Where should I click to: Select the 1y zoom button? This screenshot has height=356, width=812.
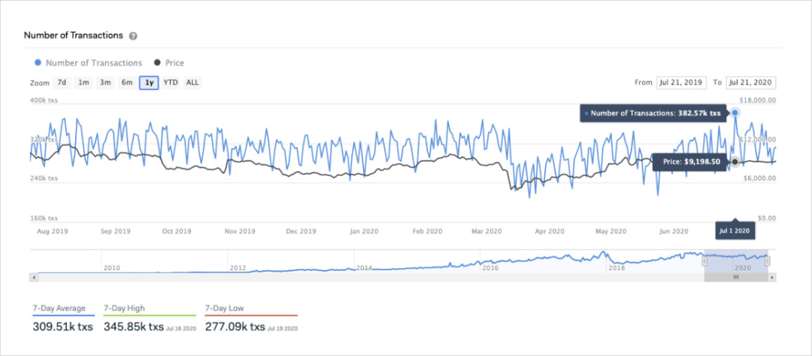click(149, 83)
